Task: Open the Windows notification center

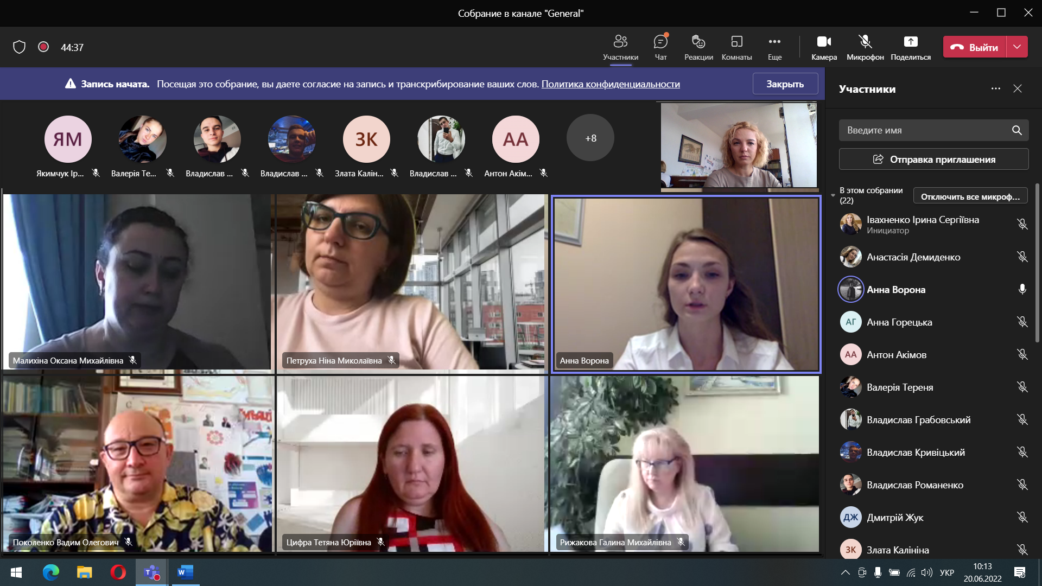Action: [x=1020, y=572]
